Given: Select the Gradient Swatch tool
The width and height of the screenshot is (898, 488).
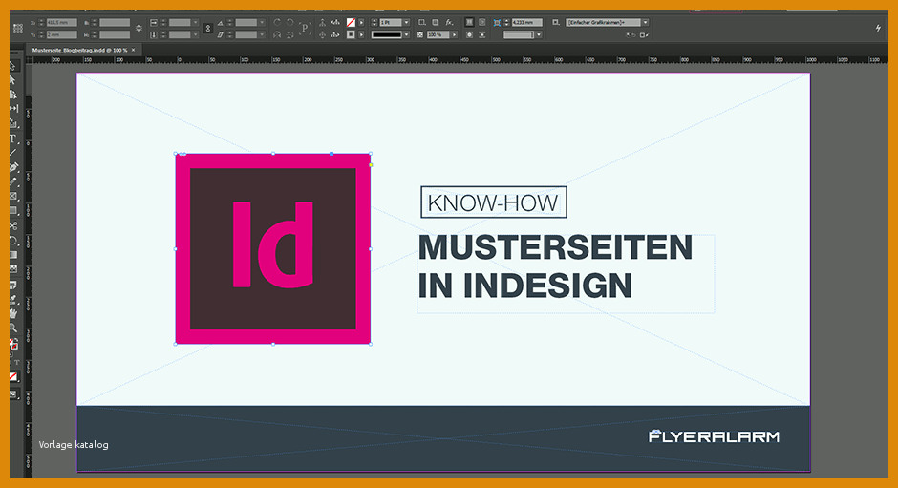Looking at the screenshot, I should pos(13,255).
